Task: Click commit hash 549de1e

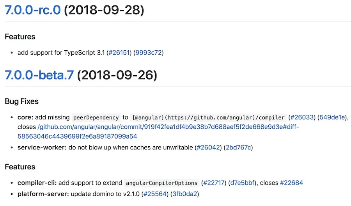Action: pos(332,117)
